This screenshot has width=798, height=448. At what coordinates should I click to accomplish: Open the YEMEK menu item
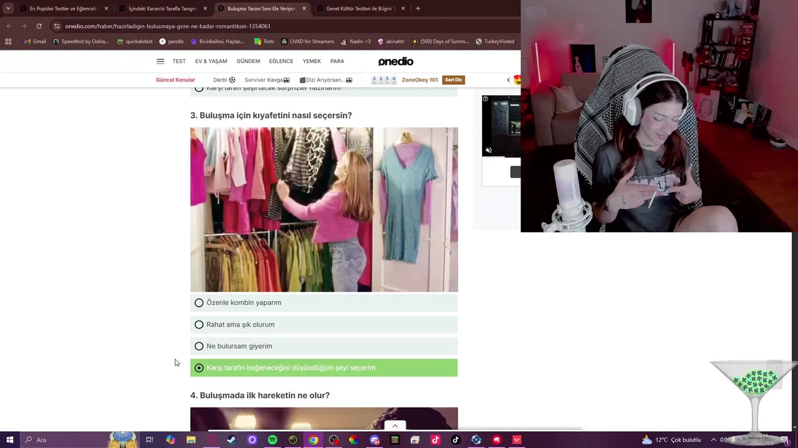click(312, 61)
